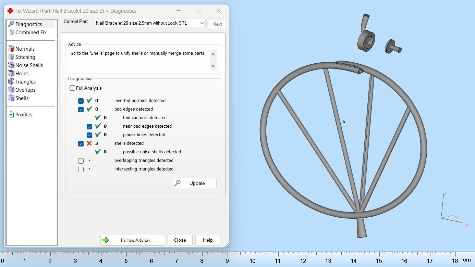475x267 pixels.
Task: Go to the Noise Shells page
Action: [x=29, y=65]
